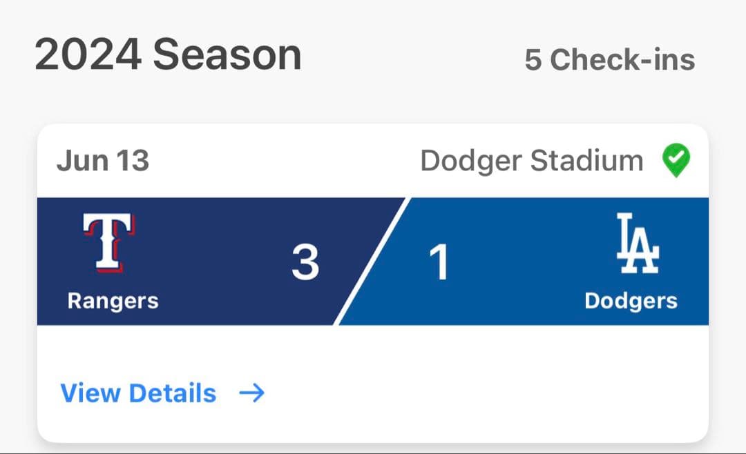This screenshot has height=454, width=746.
Task: Select the Dodger Stadium venue label
Action: 531,161
